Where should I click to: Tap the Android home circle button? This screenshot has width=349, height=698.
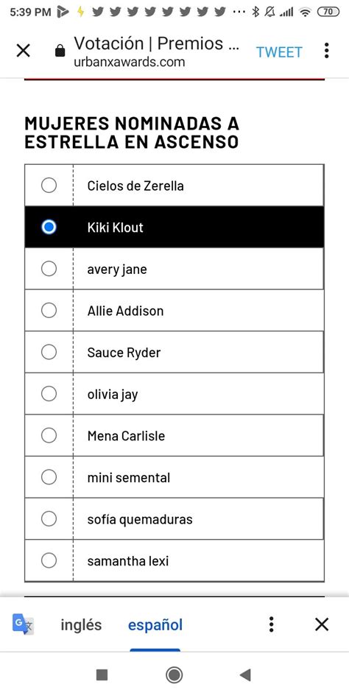pyautogui.click(x=174, y=675)
